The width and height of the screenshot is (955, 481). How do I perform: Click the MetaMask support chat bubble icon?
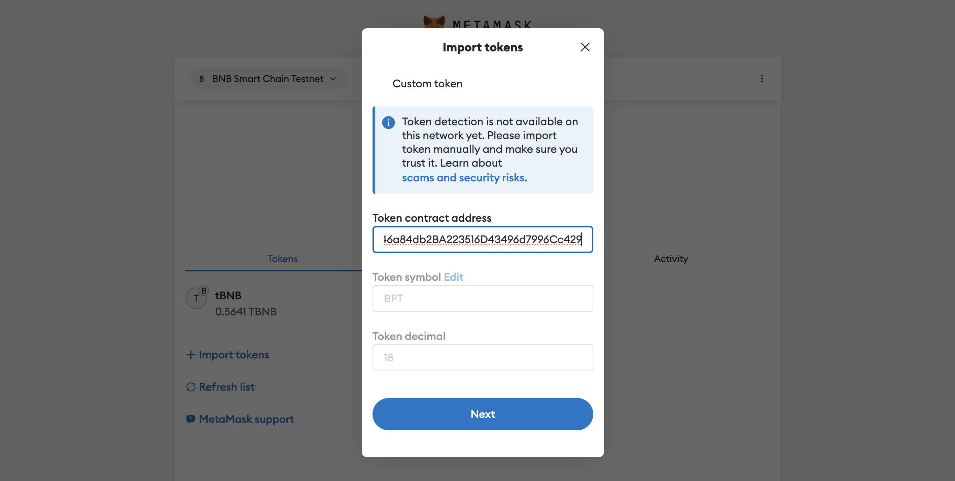coord(190,419)
